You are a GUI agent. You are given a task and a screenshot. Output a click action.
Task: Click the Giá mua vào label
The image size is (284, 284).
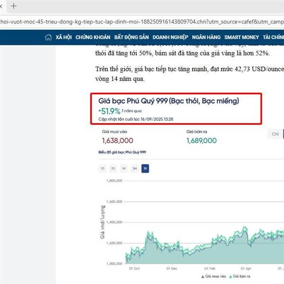point(115,132)
